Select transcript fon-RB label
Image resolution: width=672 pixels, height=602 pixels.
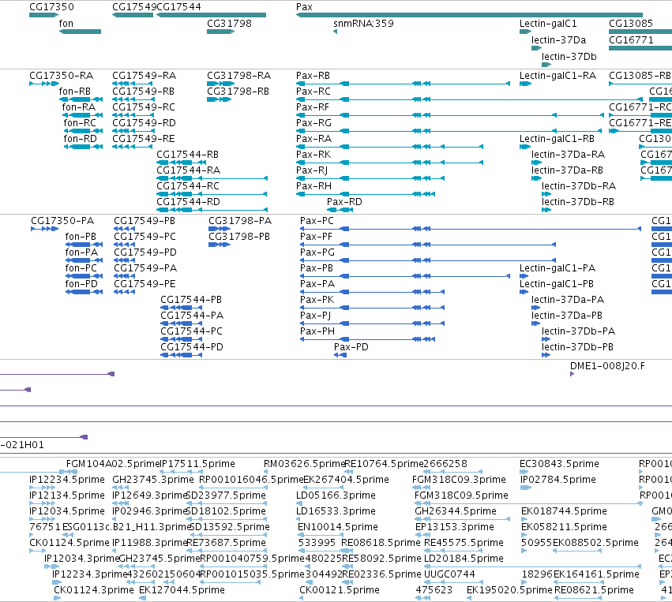pyautogui.click(x=74, y=92)
